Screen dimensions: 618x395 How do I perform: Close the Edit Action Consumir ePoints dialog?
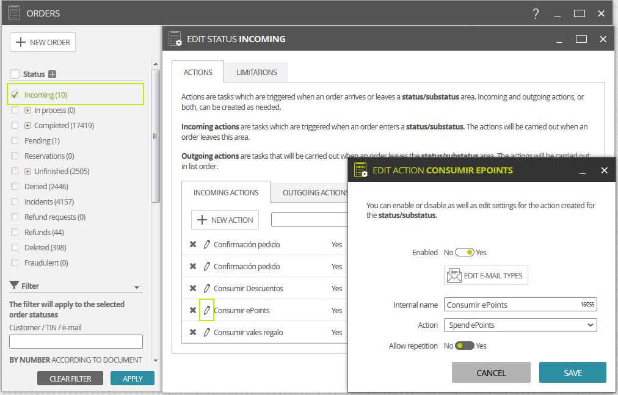click(604, 170)
